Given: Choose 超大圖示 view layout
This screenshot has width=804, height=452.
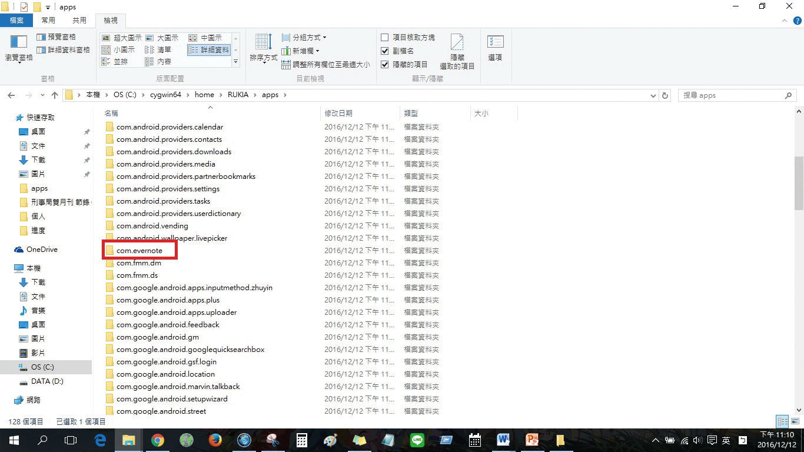Looking at the screenshot, I should click(122, 38).
